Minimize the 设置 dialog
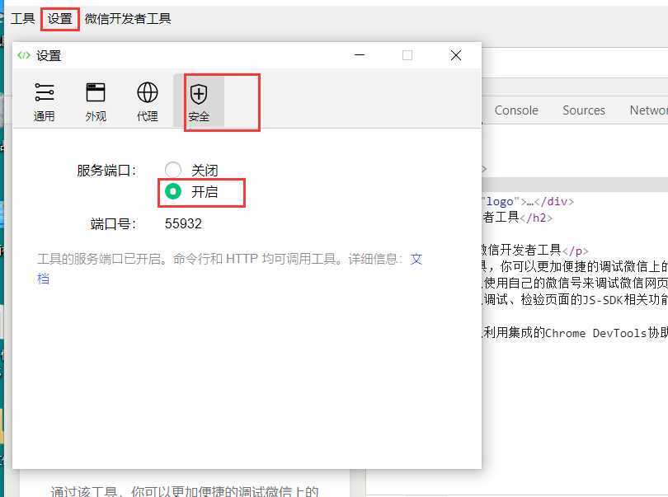668x497 pixels. click(x=360, y=55)
